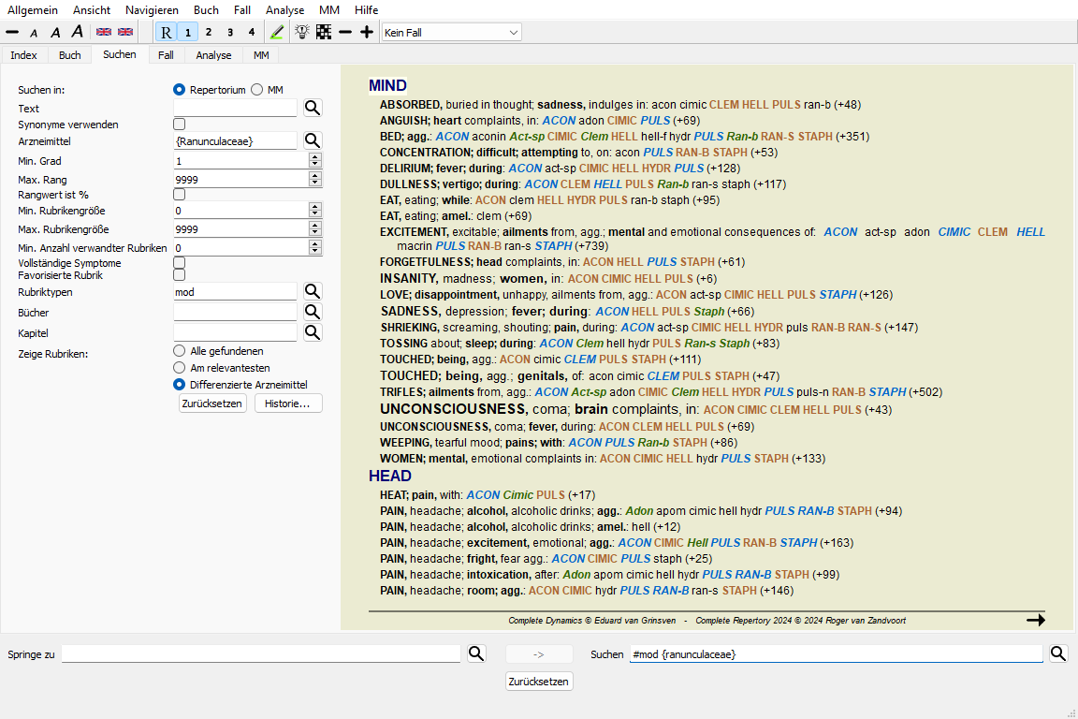Decrease Max. Rubrikengröße with stepper down arrow
Image resolution: width=1078 pixels, height=719 pixels.
(314, 233)
